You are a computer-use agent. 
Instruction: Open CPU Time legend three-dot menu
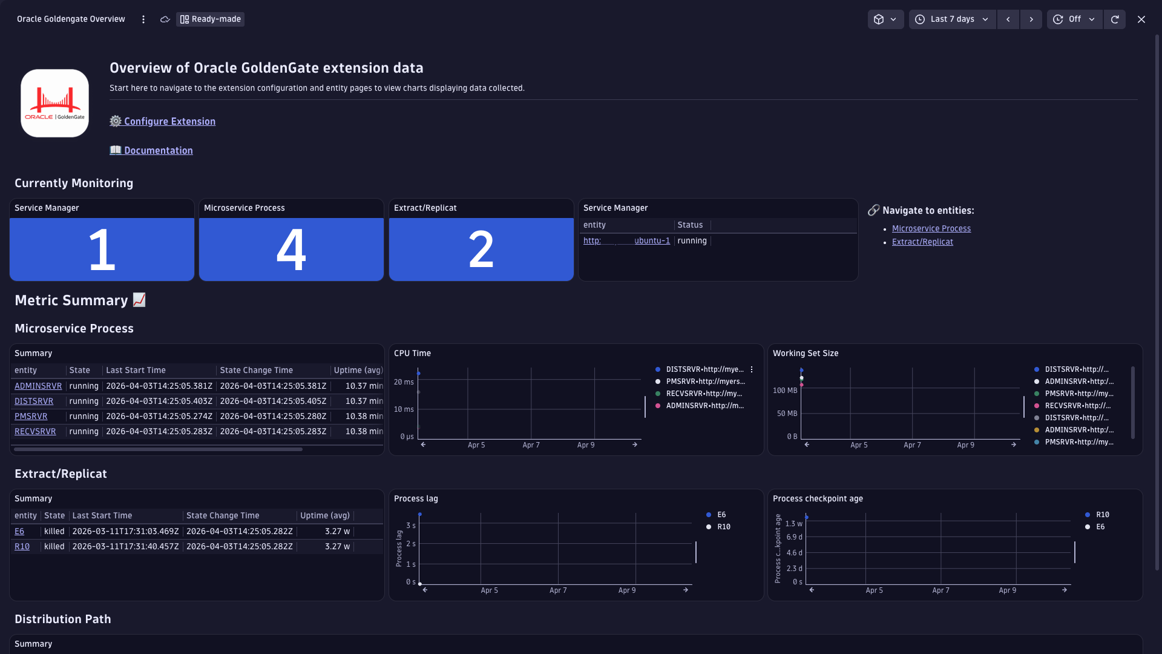pyautogui.click(x=752, y=369)
